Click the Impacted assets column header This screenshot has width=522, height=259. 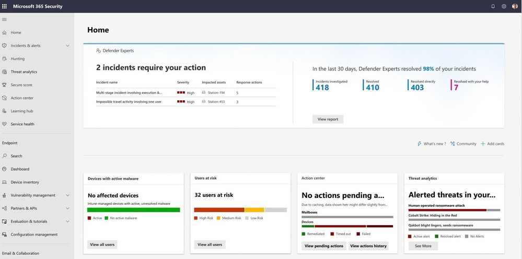214,83
